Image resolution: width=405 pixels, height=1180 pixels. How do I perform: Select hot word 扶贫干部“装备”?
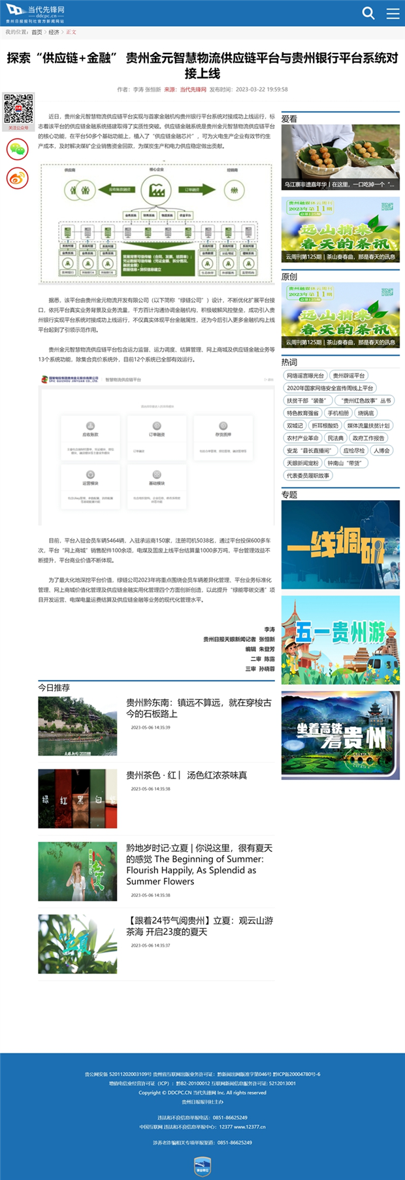tap(307, 401)
